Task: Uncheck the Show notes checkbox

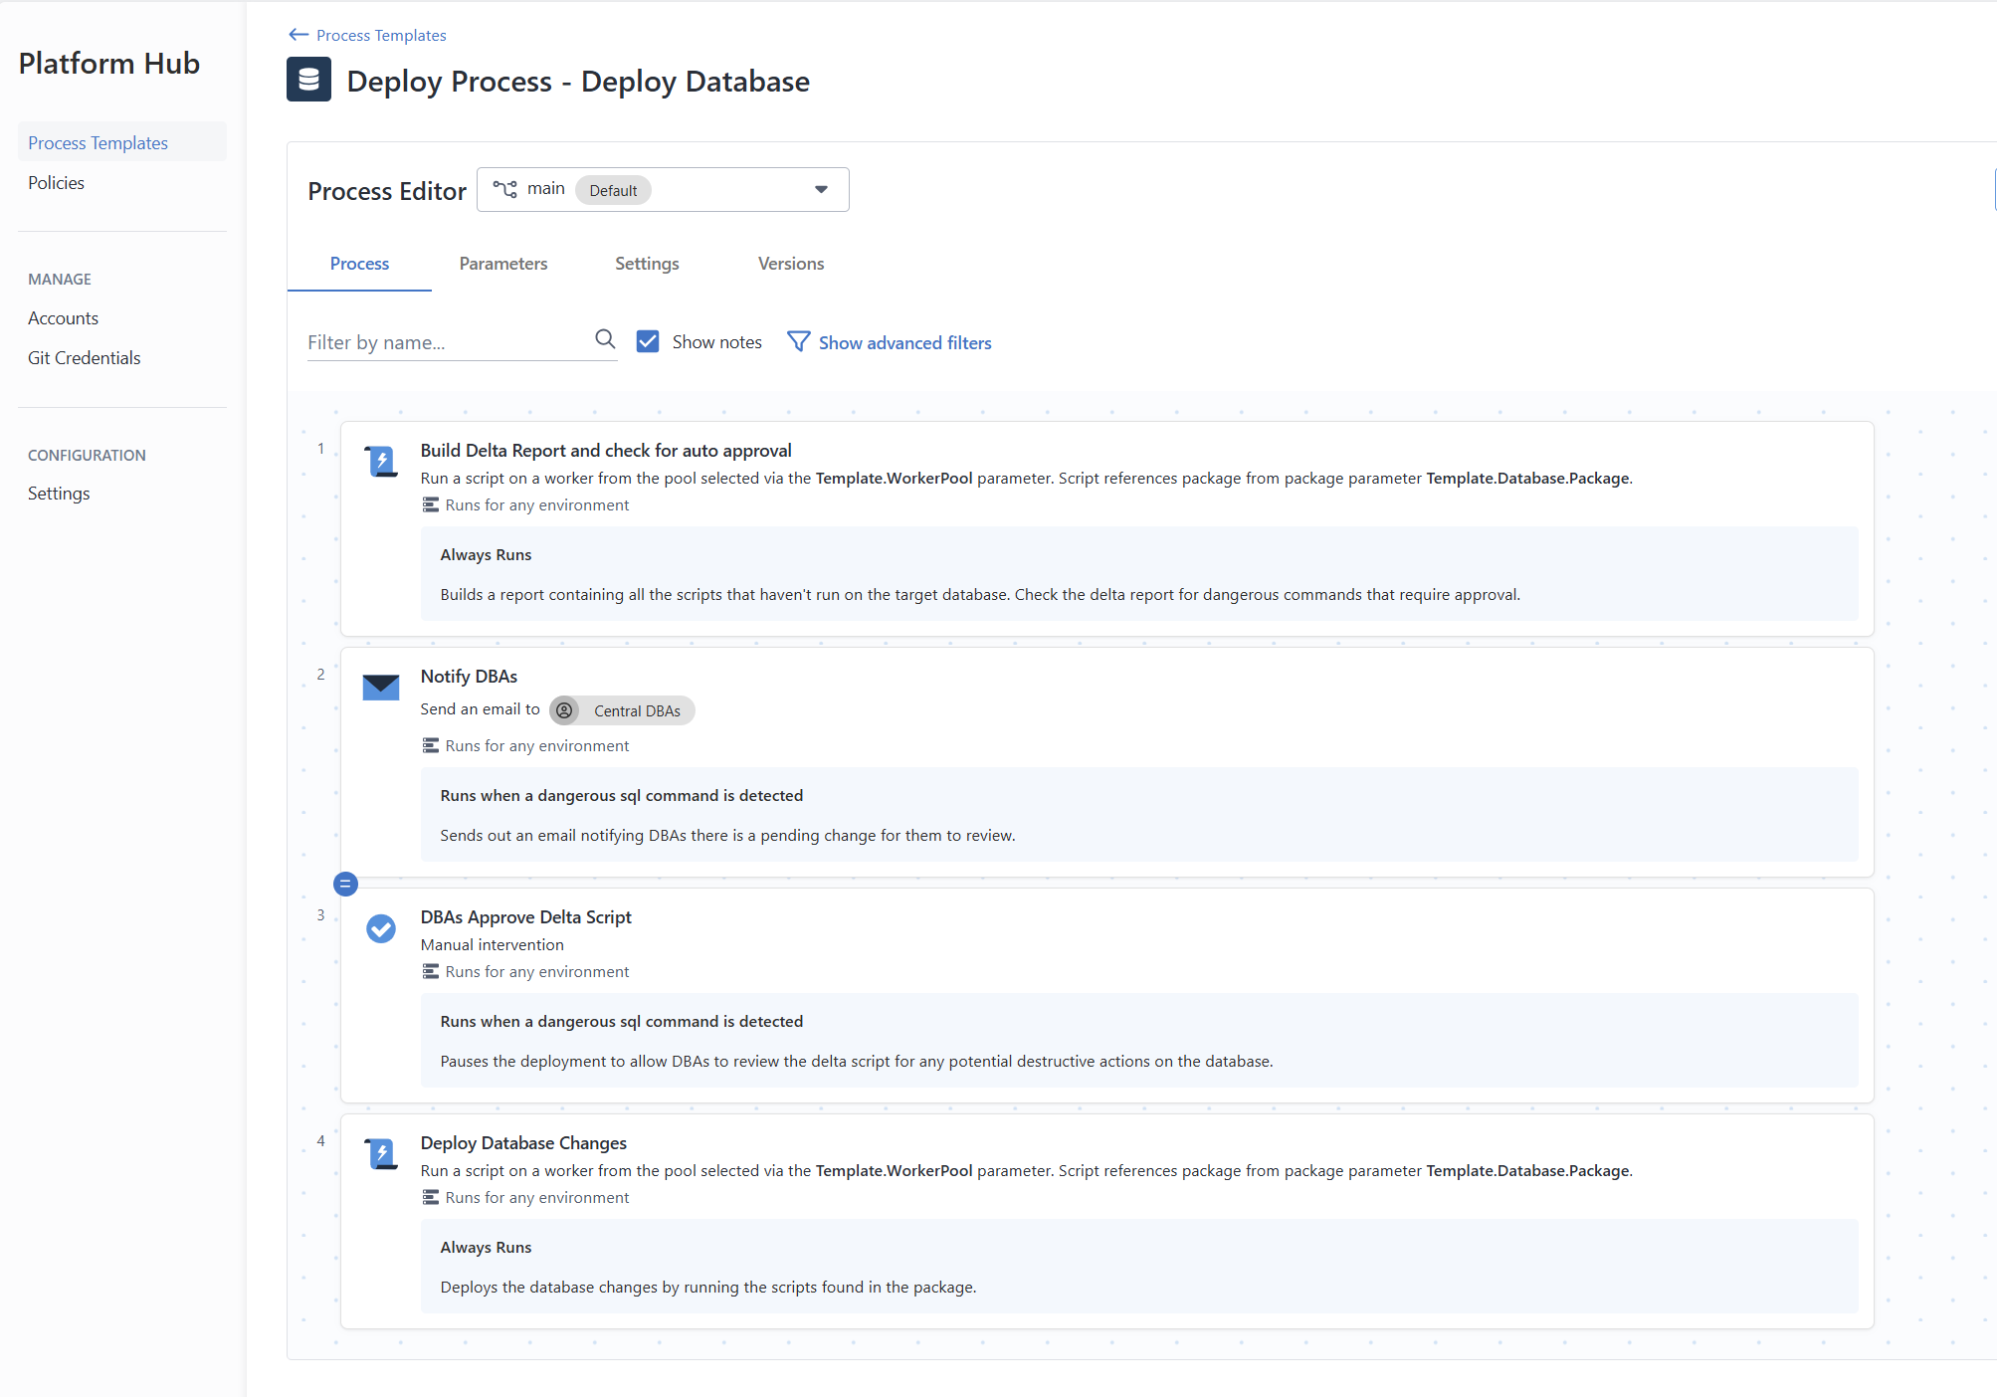Action: [x=648, y=342]
